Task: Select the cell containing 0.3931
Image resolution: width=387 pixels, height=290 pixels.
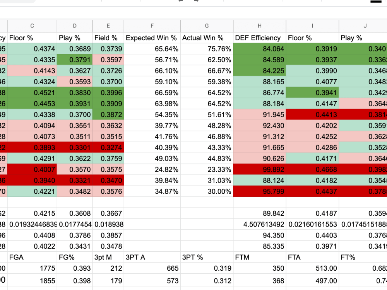Action: point(75,104)
